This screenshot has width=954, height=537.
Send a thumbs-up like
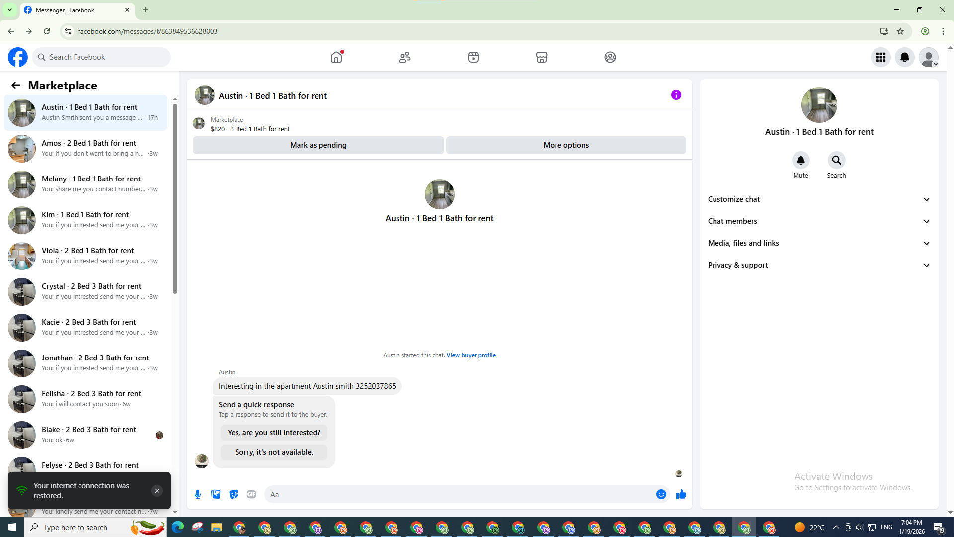coord(681,494)
